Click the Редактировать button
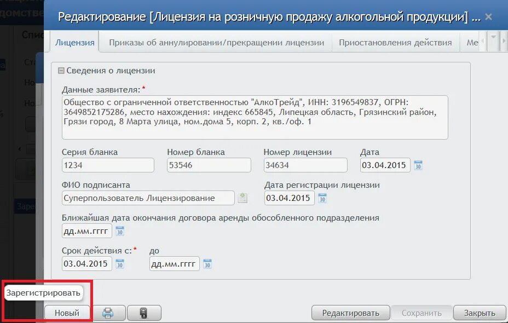 (x=350, y=313)
